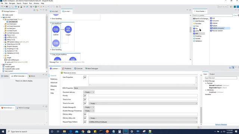Click the Search in palette field
This screenshot has width=239, height=134.
point(212,16)
